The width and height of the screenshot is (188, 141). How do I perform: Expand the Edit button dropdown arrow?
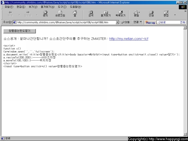point(175,15)
